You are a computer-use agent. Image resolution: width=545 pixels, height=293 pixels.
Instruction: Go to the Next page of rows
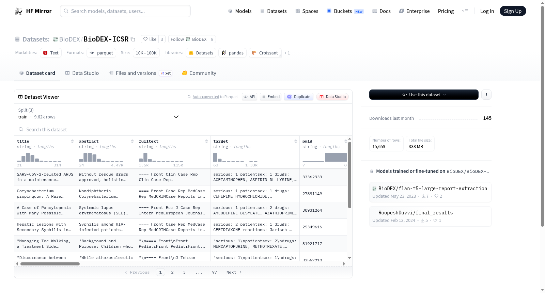pyautogui.click(x=234, y=272)
